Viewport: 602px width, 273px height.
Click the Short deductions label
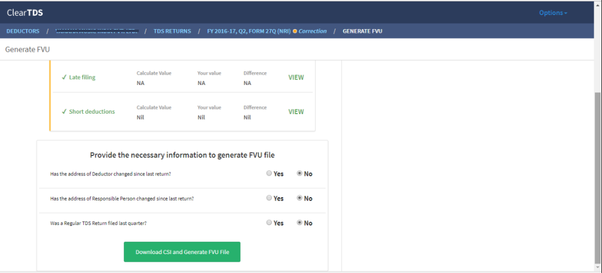tap(92, 112)
